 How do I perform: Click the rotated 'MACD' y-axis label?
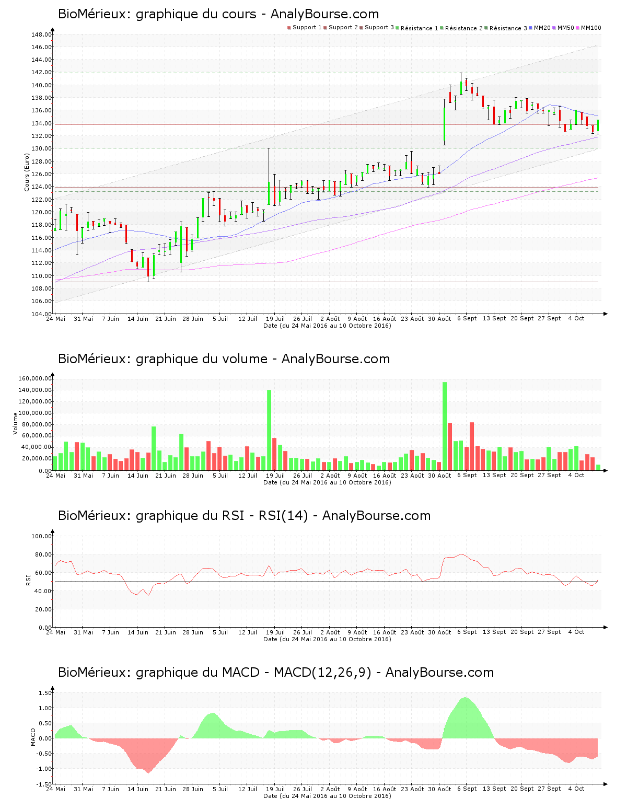tap(33, 737)
